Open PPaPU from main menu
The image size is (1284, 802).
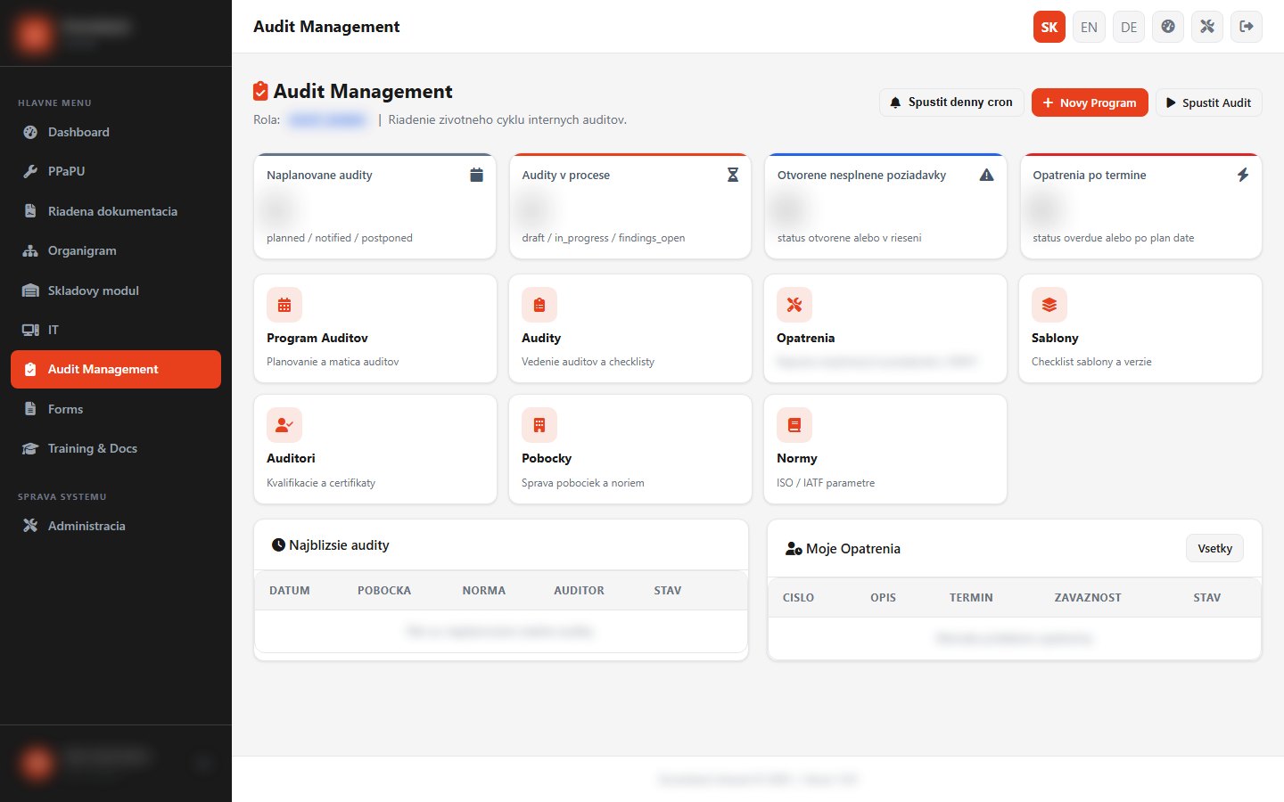pos(116,171)
